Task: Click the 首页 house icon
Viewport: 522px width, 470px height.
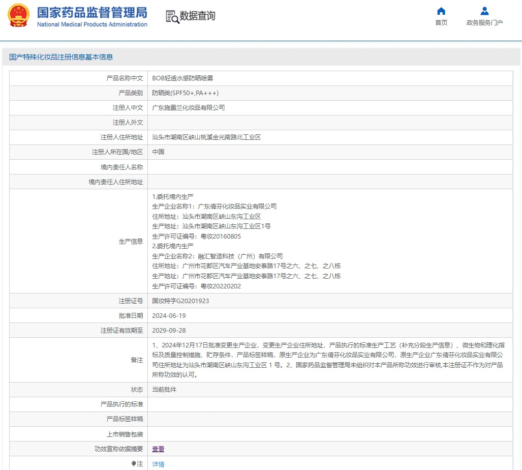Action: tap(441, 11)
